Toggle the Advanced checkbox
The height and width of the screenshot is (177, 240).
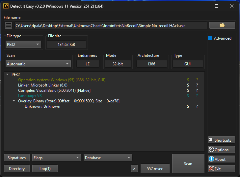210,38
